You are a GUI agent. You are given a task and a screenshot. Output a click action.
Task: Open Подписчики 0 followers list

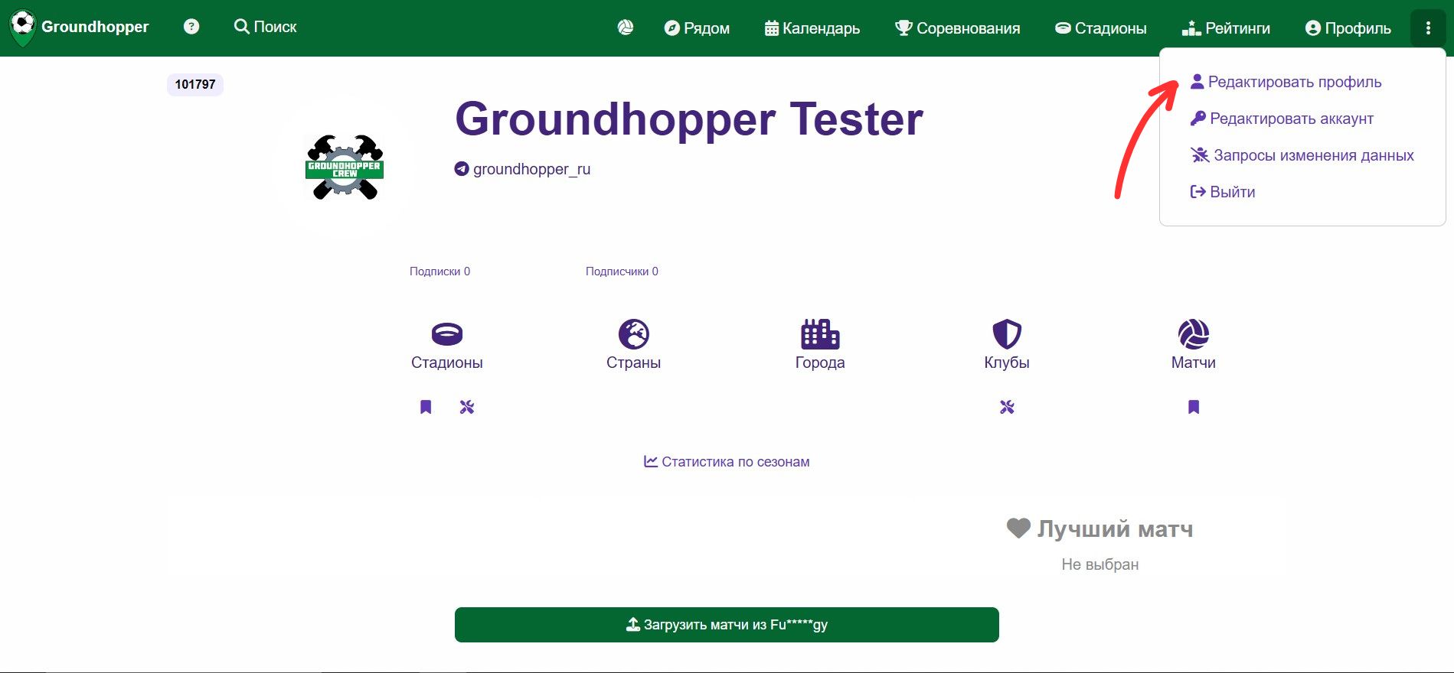(x=622, y=271)
